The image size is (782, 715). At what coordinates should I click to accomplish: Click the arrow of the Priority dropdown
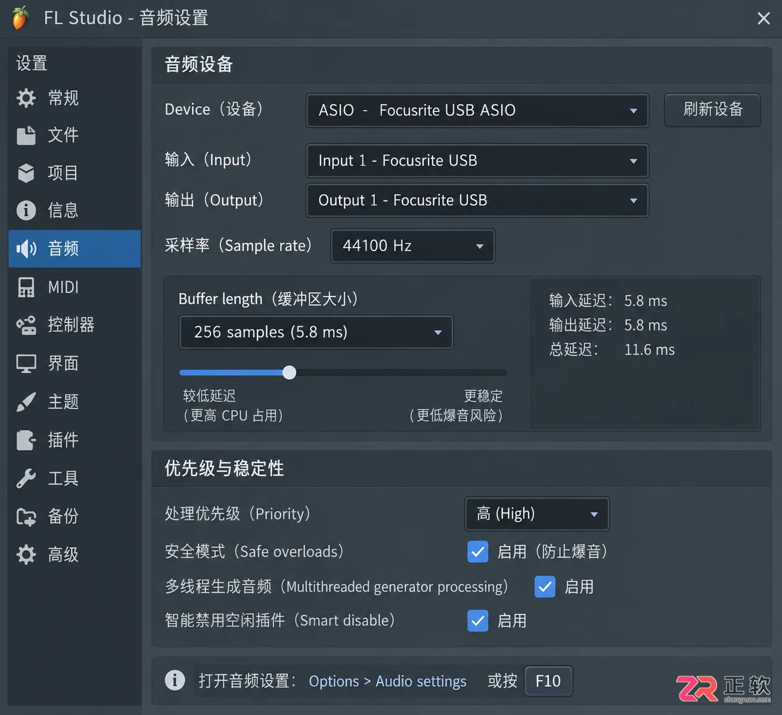(594, 514)
